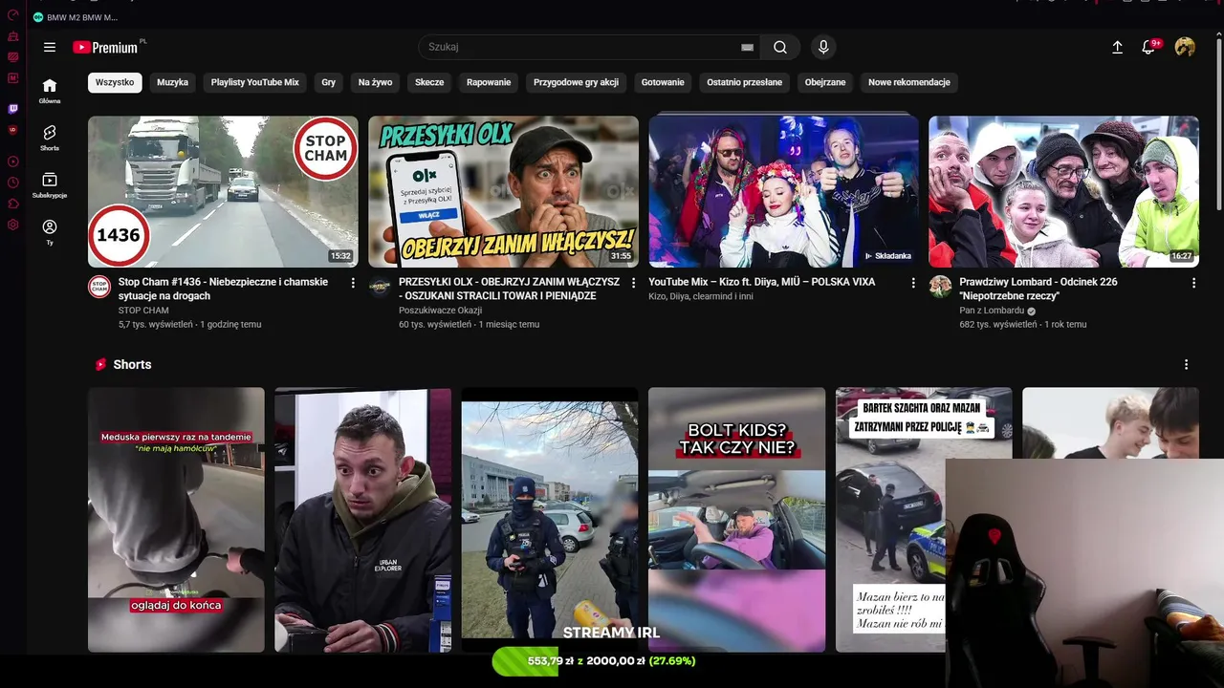Go to Pan z Lombardu channel name link
1224x688 pixels.
992,311
